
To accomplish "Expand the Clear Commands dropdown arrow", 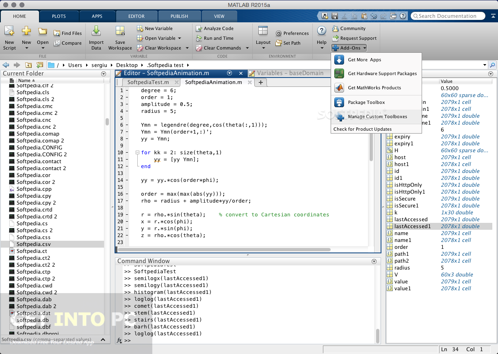I will click(247, 48).
